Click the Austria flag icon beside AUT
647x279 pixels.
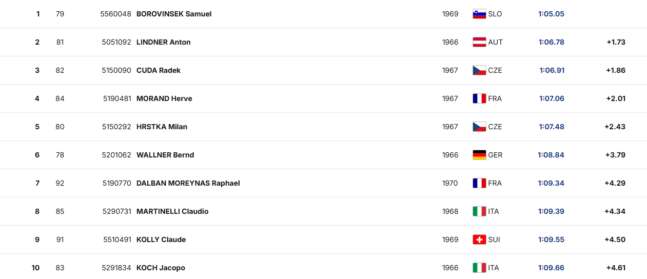tap(479, 42)
